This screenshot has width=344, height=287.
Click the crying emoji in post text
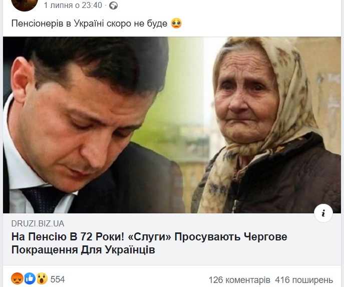176,23
